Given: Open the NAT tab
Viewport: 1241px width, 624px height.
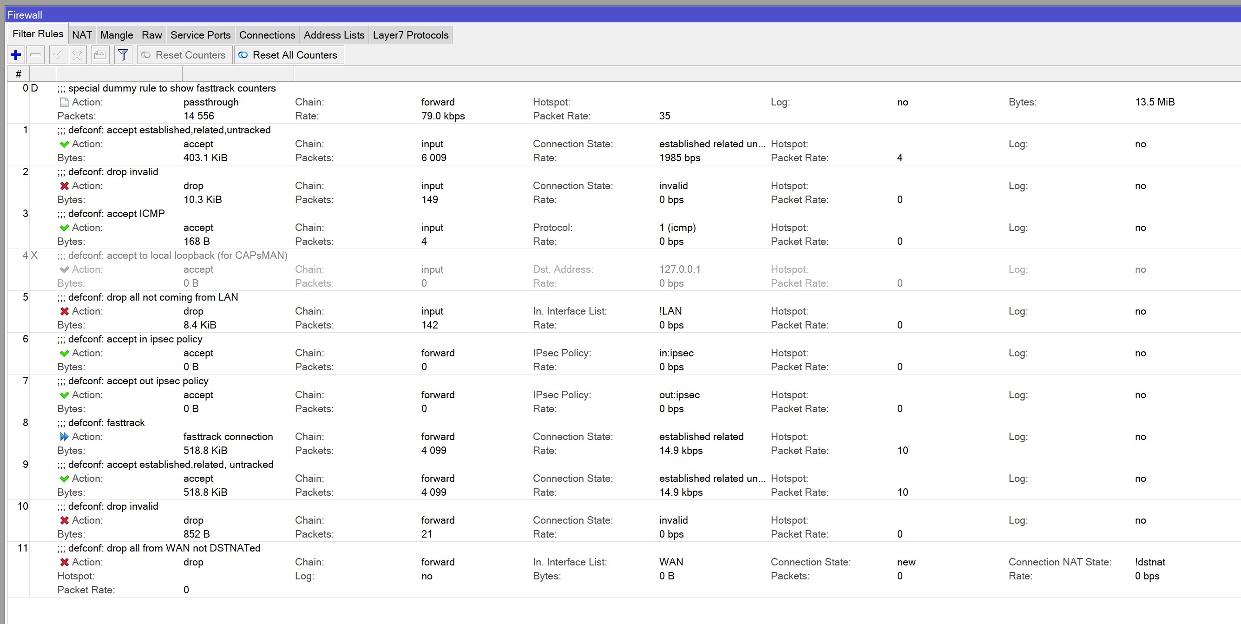Looking at the screenshot, I should coord(82,35).
